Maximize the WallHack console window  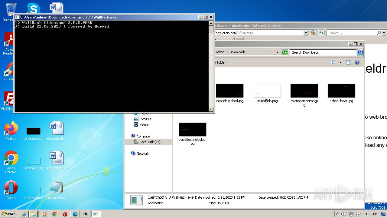(x=206, y=17)
